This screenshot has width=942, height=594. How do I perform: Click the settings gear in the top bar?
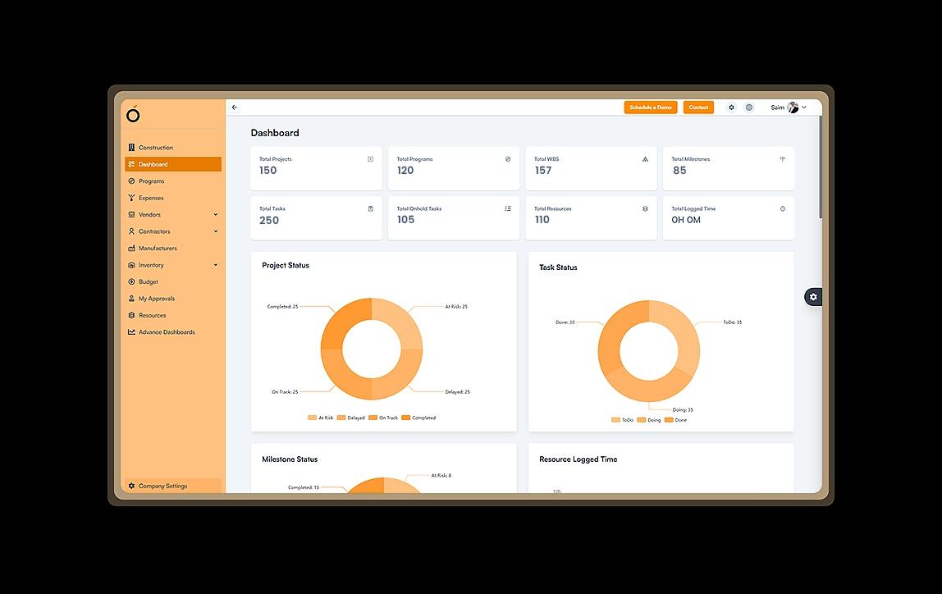click(x=731, y=107)
